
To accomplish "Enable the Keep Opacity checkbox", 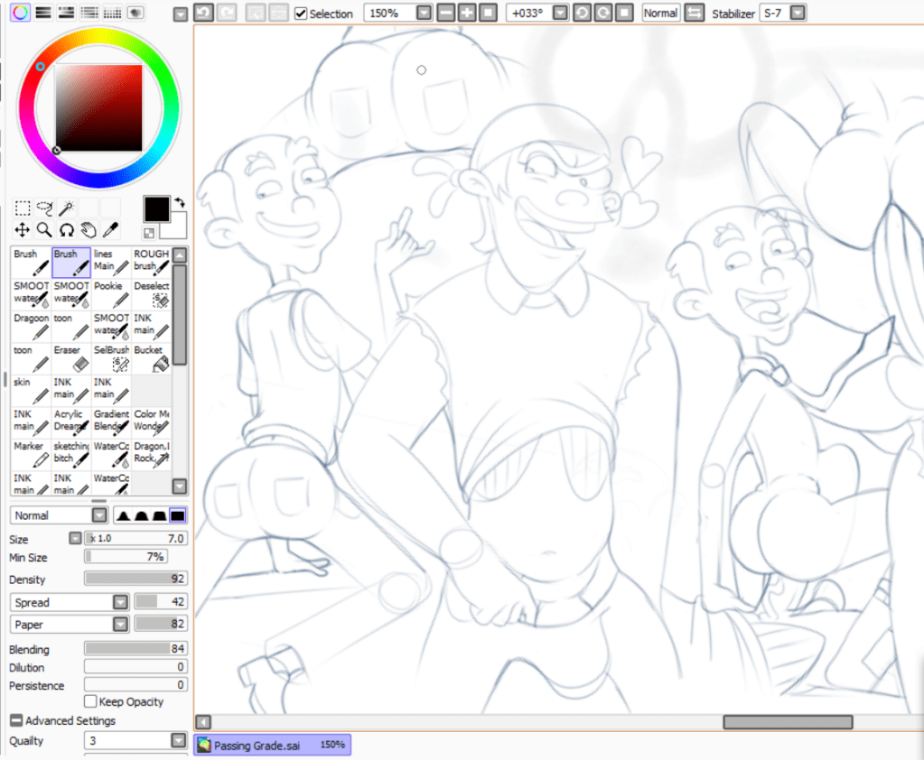I will (90, 701).
